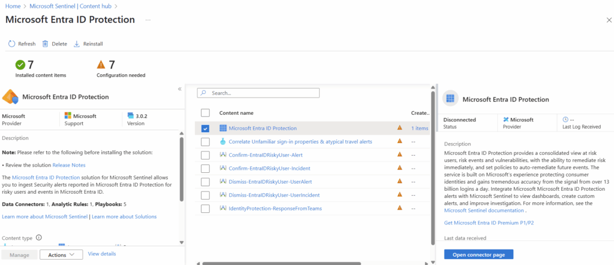
Task: Open the Actions dropdown button
Action: click(61, 254)
